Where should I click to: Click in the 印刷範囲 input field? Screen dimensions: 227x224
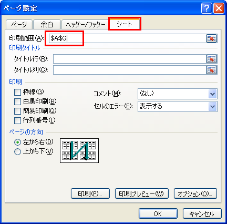coord(127,38)
